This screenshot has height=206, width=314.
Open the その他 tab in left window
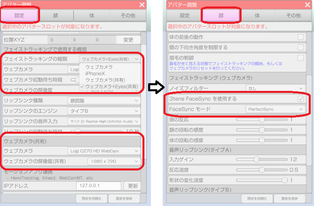coord(128,15)
